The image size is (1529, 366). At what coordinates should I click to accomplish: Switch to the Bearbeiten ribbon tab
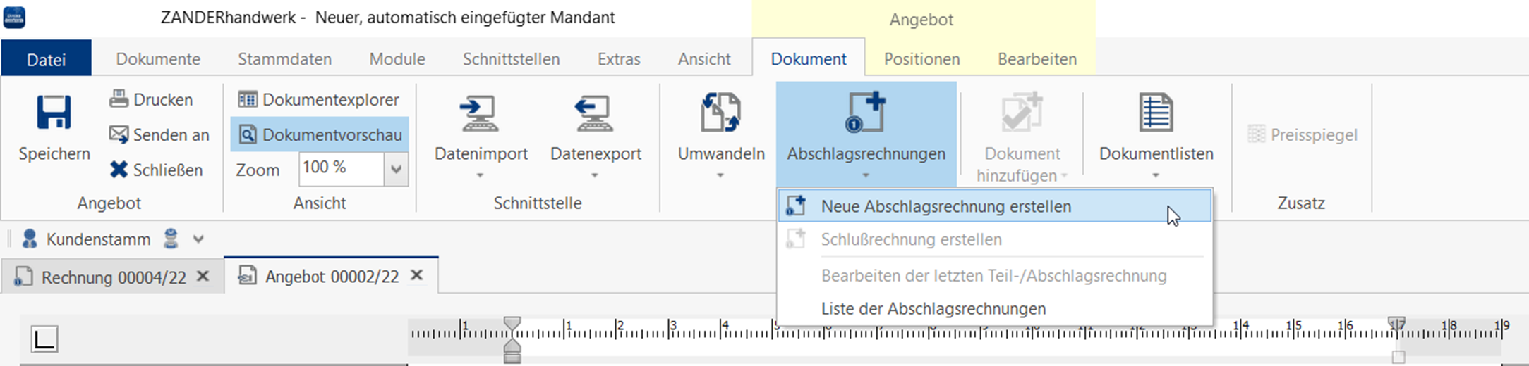point(1037,59)
